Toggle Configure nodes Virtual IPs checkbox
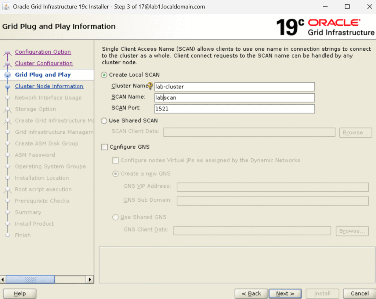 pyautogui.click(x=115, y=160)
